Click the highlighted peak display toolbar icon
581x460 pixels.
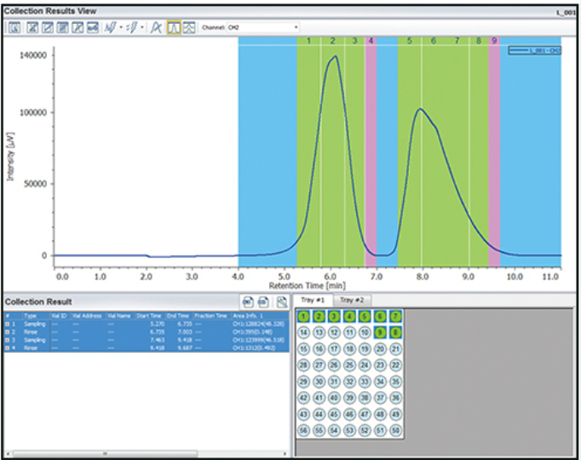[x=173, y=27]
